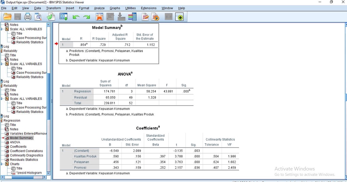Click the Open file folder icon
The width and height of the screenshot is (347, 182).
tap(7, 17)
